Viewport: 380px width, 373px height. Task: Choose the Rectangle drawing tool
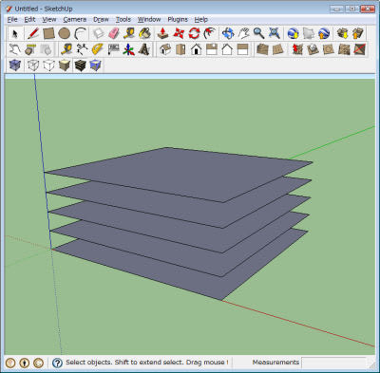click(48, 33)
